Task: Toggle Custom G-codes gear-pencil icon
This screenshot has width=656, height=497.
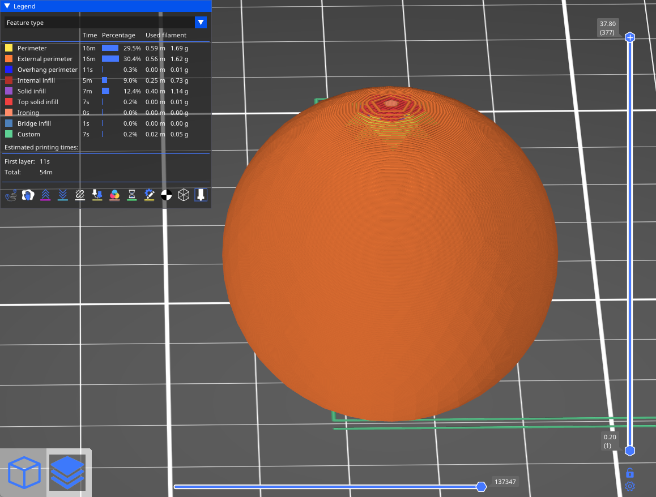Action: click(x=149, y=195)
